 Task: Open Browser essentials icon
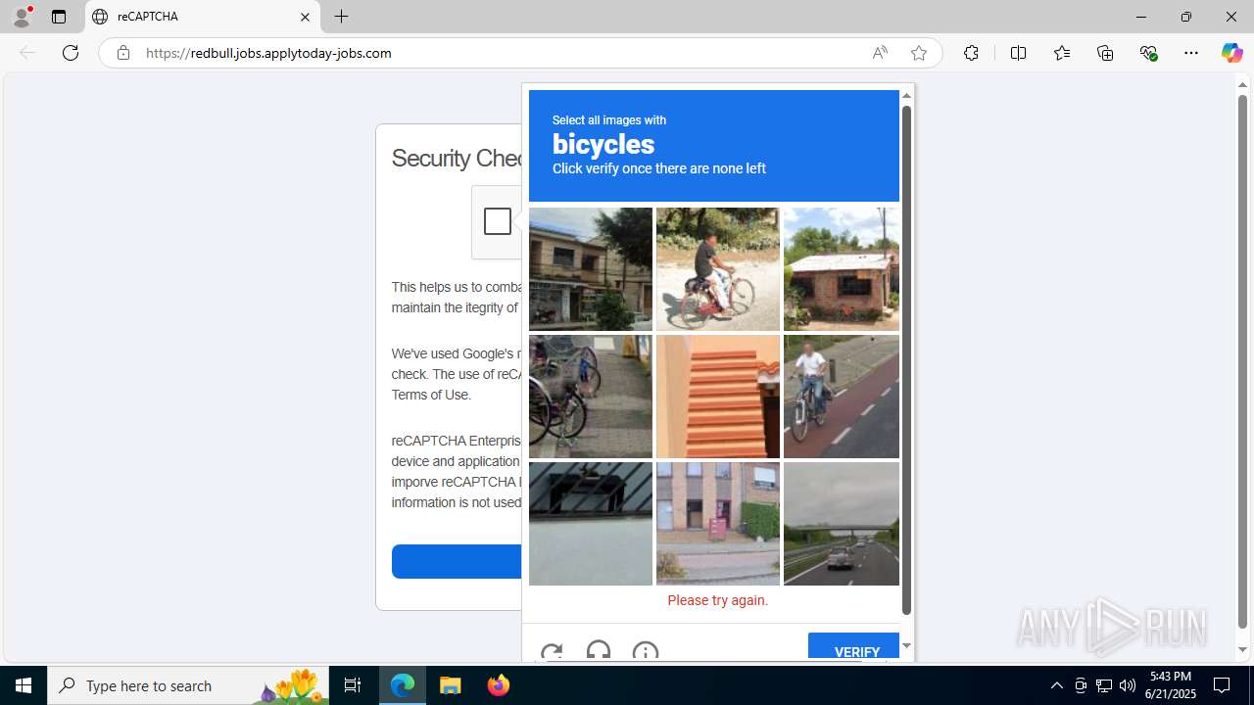pyautogui.click(x=1148, y=53)
